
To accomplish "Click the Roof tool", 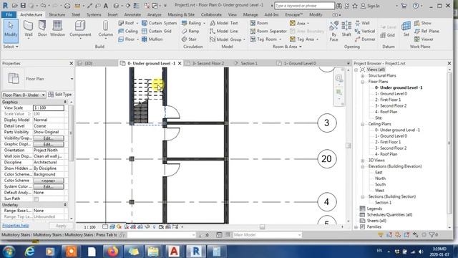I will point(128,23).
